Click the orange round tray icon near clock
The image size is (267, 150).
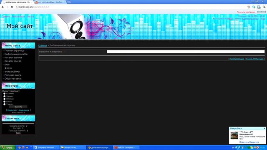(257, 147)
